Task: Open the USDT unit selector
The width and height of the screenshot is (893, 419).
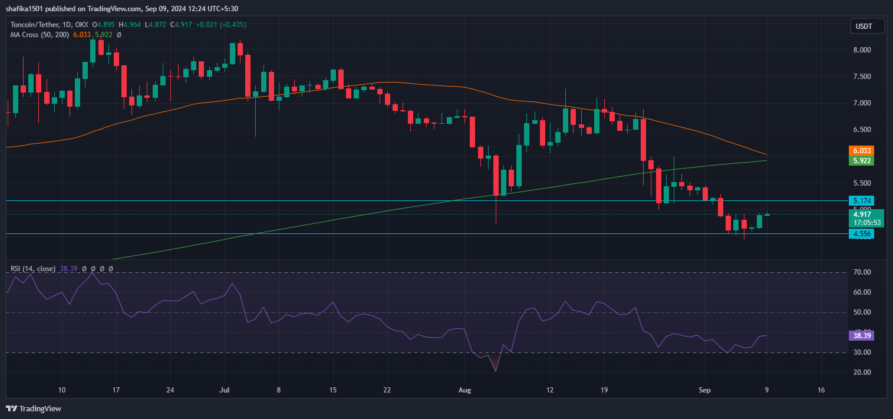Action: [866, 25]
